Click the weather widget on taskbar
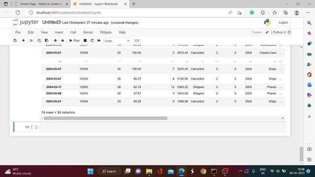This screenshot has width=315, height=177. tap(18, 172)
